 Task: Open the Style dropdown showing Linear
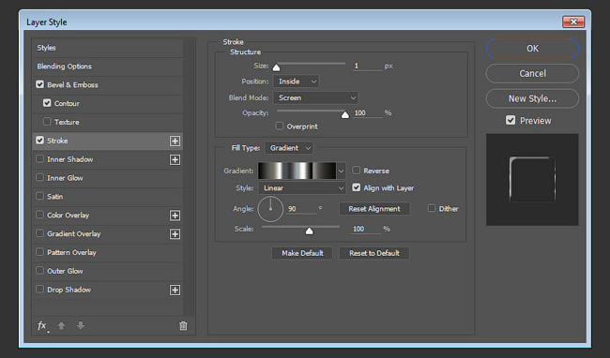pyautogui.click(x=302, y=188)
